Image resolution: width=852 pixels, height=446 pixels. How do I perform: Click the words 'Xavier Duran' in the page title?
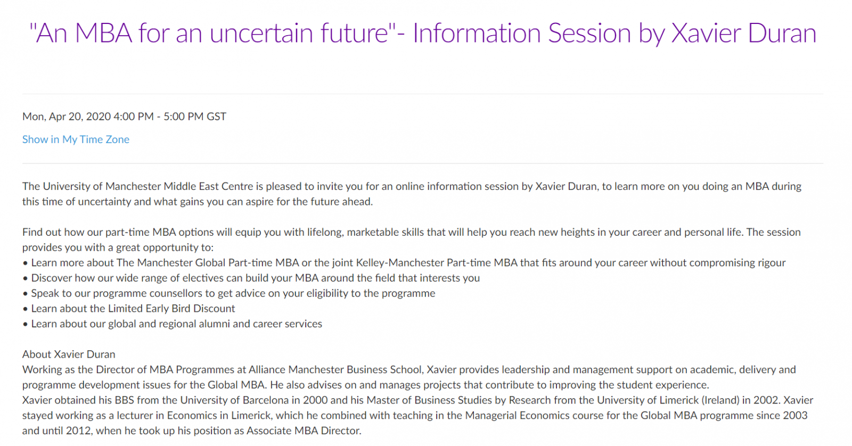coord(744,33)
